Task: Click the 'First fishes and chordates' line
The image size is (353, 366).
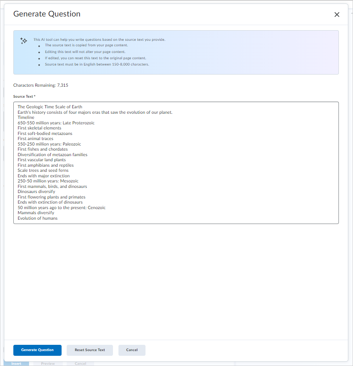Action: [43, 149]
